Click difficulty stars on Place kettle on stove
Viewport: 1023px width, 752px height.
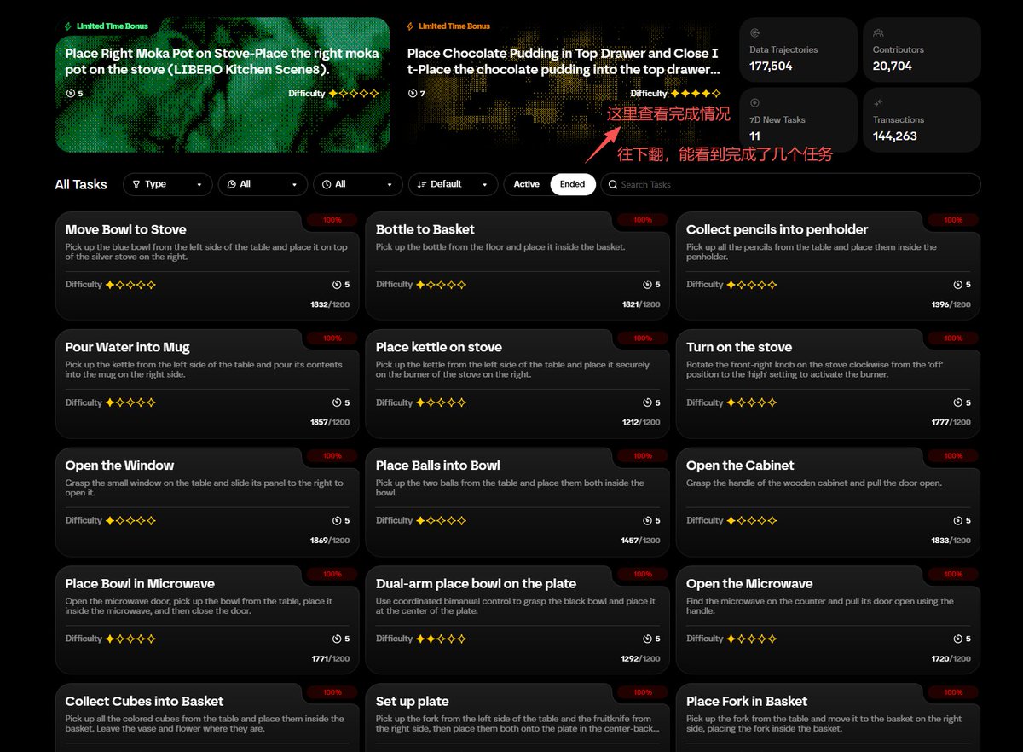[441, 402]
